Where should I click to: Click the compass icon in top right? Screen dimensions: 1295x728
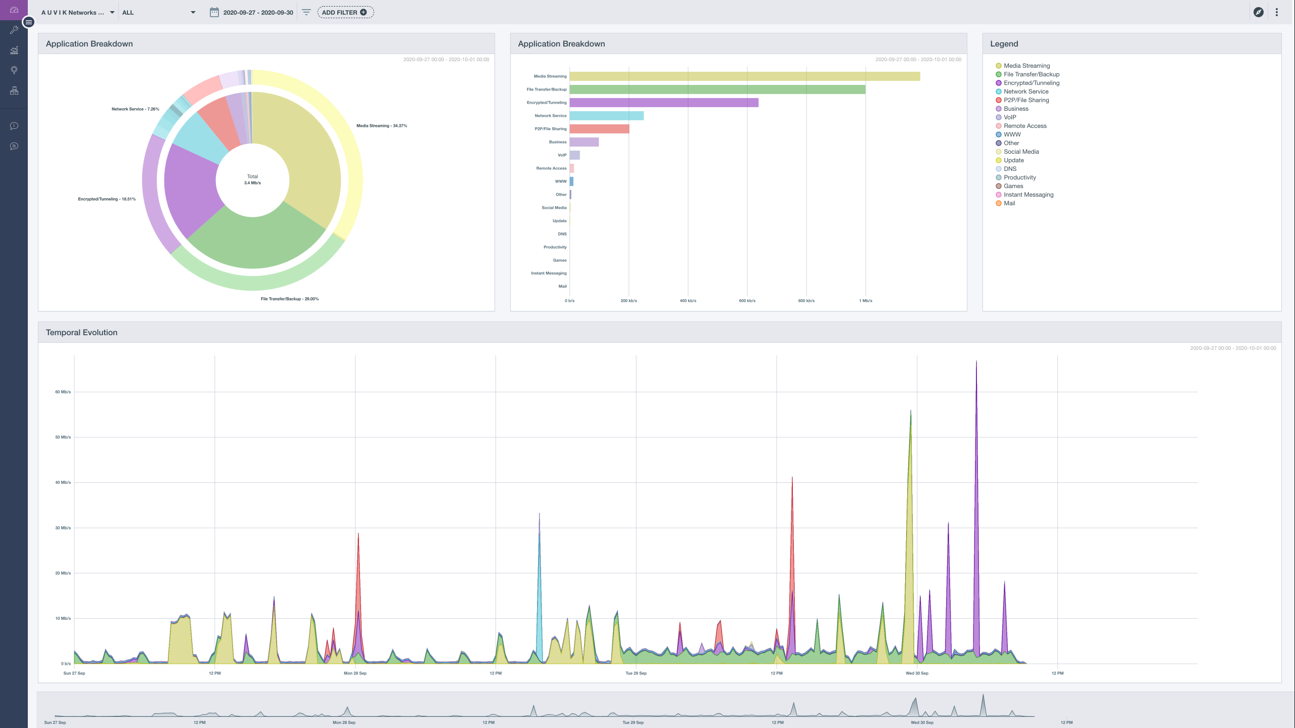(1259, 12)
